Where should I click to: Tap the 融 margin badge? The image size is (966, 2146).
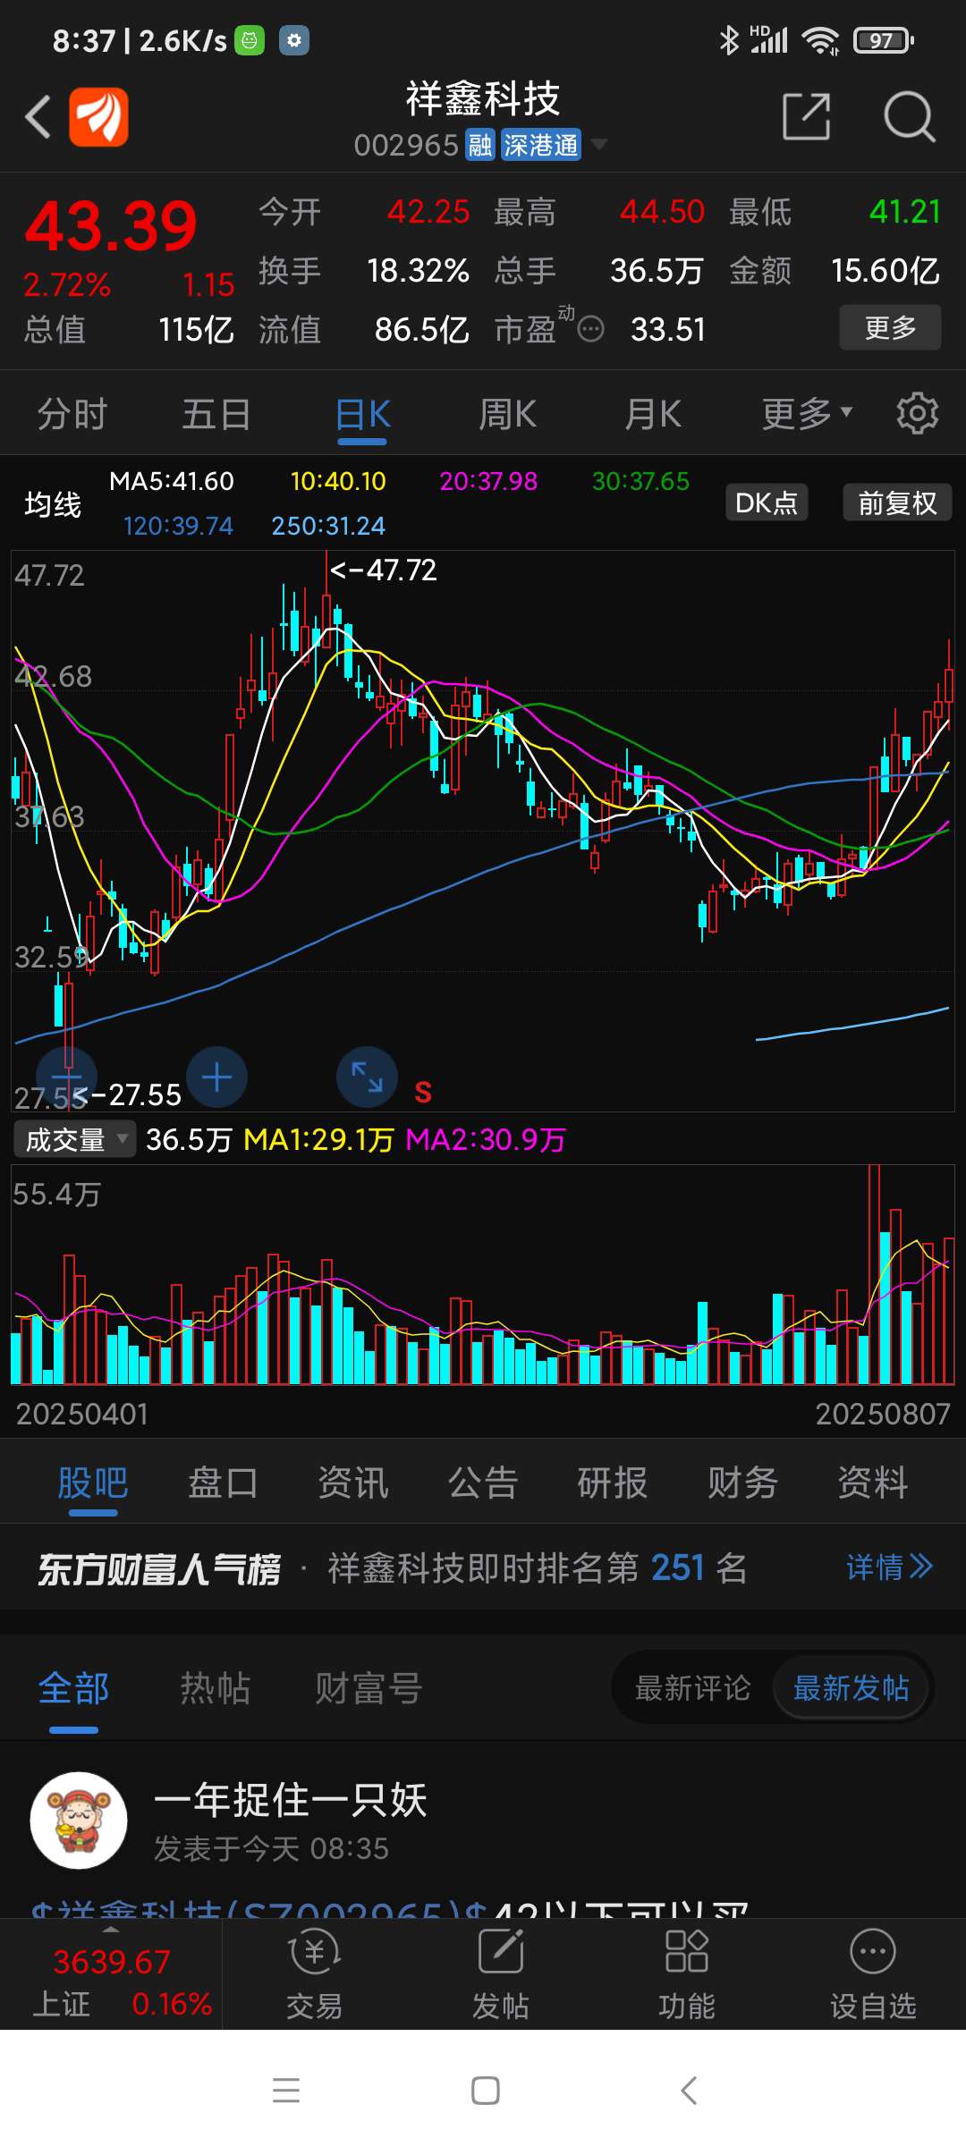click(480, 145)
